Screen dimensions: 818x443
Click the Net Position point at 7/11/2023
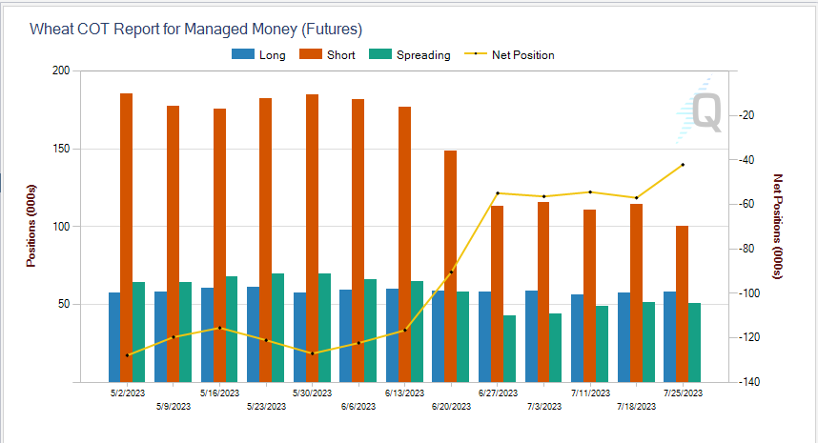[x=590, y=191]
